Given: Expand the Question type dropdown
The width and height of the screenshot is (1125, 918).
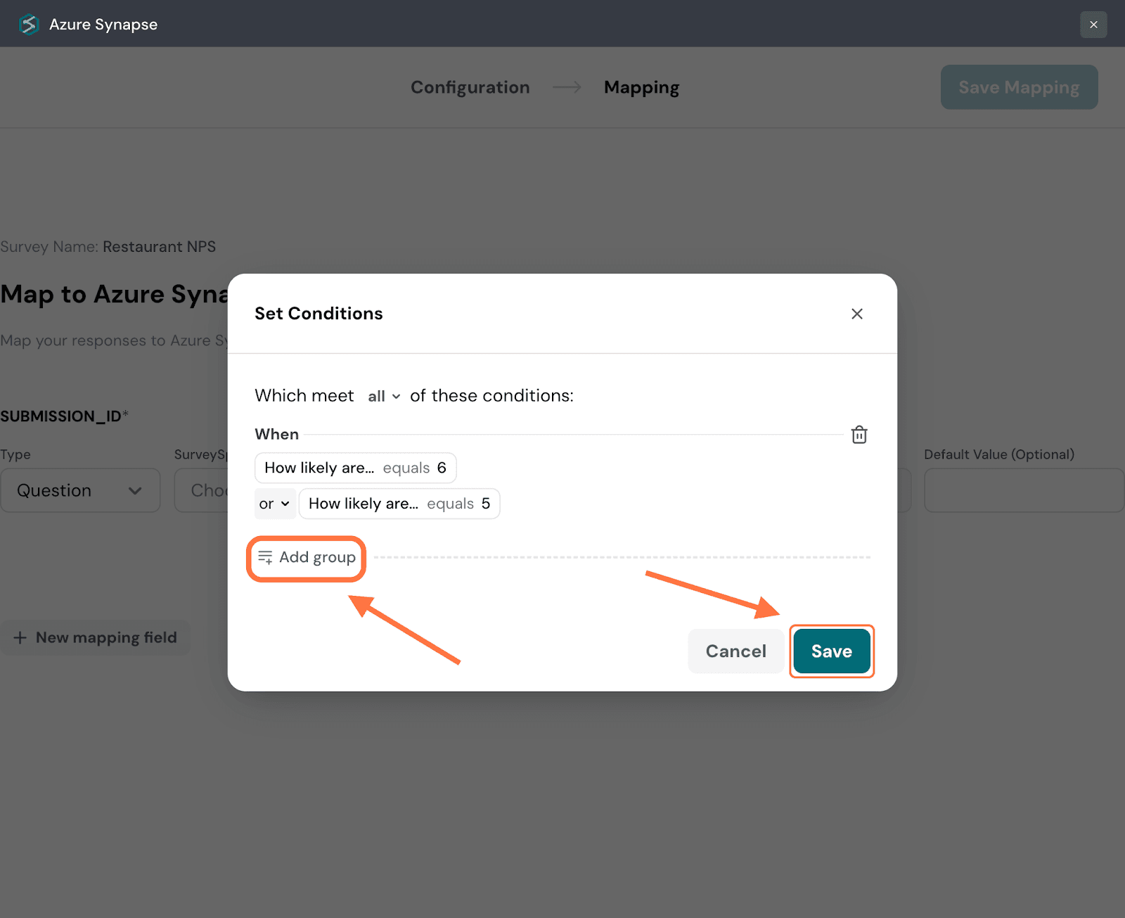Looking at the screenshot, I should click(x=80, y=490).
